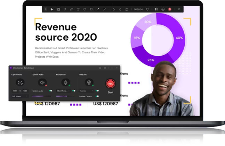Open the Microphone device dropdown
Image resolution: width=225 pixels, height=146 pixels.
[63, 91]
